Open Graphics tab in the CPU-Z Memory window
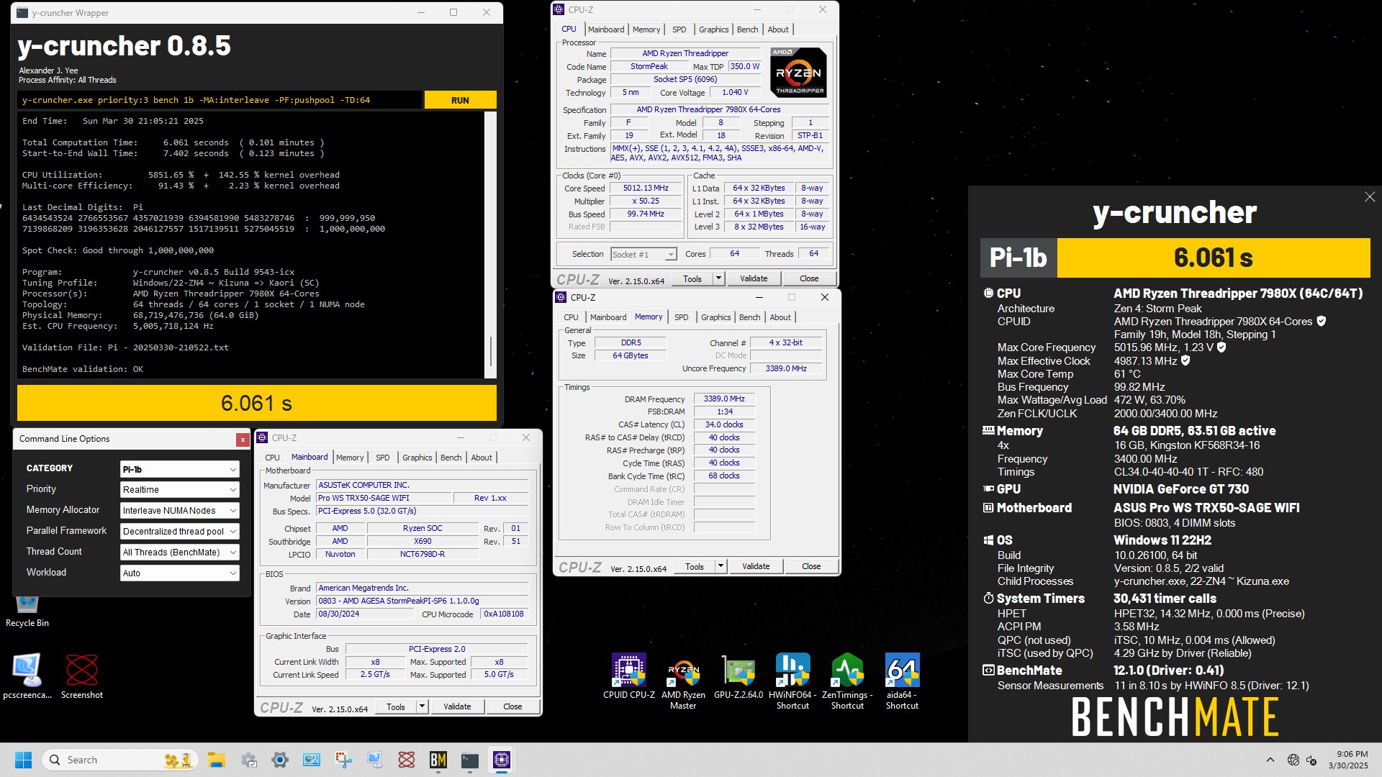The width and height of the screenshot is (1382, 777). pyautogui.click(x=716, y=317)
